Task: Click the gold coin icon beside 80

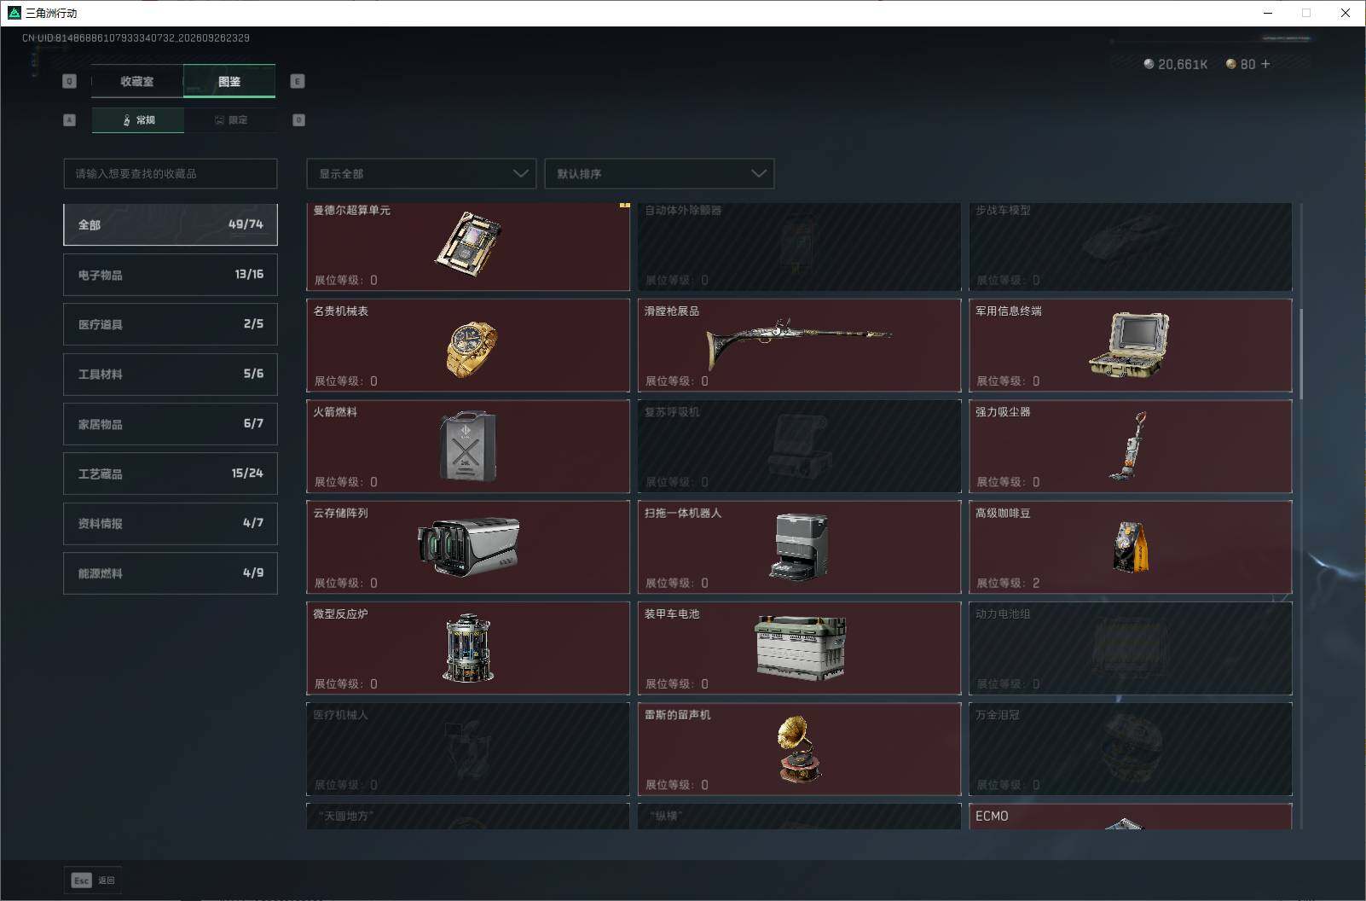Action: [x=1230, y=64]
